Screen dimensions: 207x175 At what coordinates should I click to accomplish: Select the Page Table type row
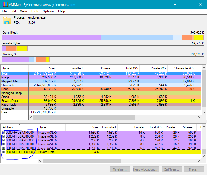(101, 105)
